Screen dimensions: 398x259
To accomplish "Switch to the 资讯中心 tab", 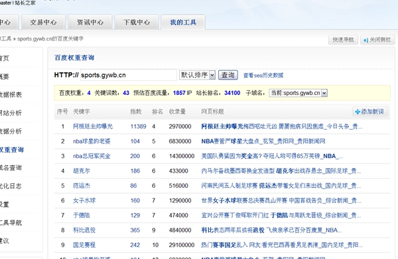I will point(90,23).
